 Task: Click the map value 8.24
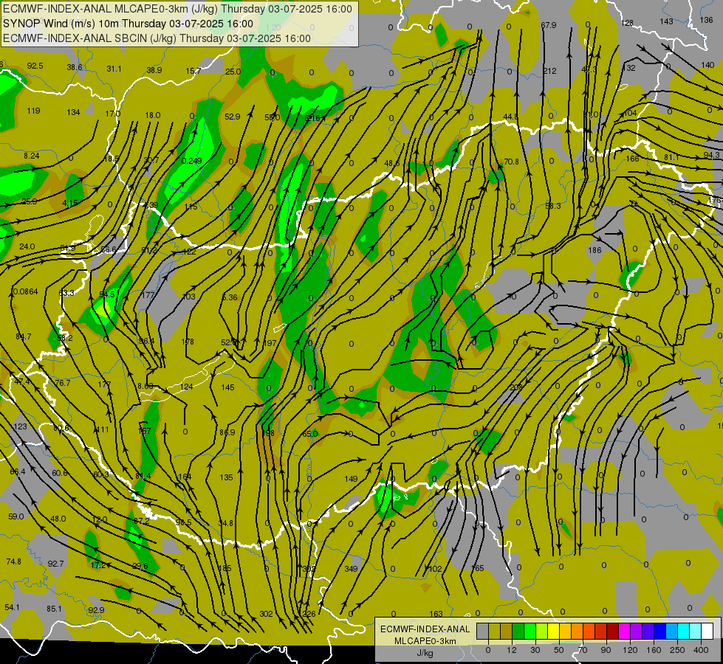click(32, 156)
